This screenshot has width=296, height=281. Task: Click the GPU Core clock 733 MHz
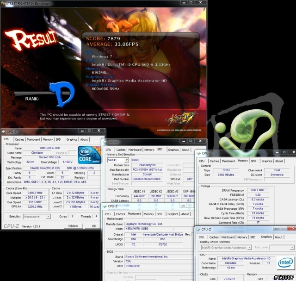pos(229,279)
